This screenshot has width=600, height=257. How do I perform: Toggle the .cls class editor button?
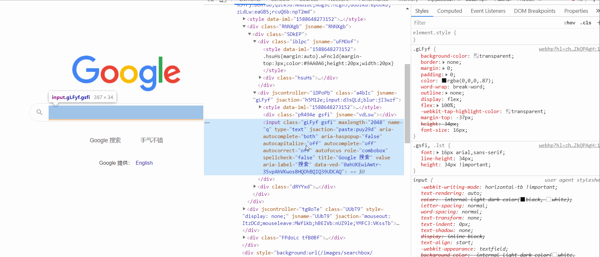(x=586, y=23)
